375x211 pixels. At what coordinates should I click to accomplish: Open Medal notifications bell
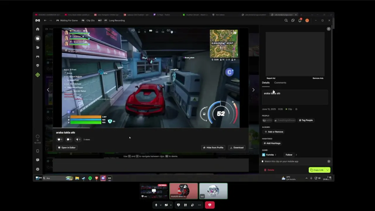click(300, 21)
